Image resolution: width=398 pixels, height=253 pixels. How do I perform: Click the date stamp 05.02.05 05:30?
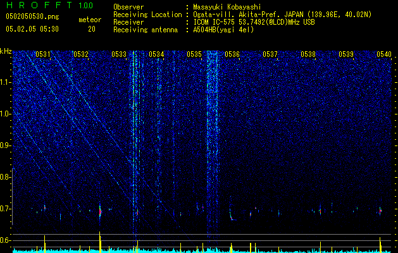[32, 29]
